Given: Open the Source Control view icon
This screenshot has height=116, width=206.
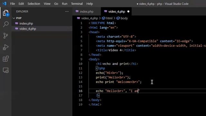Looking at the screenshot, I should tap(5, 36).
